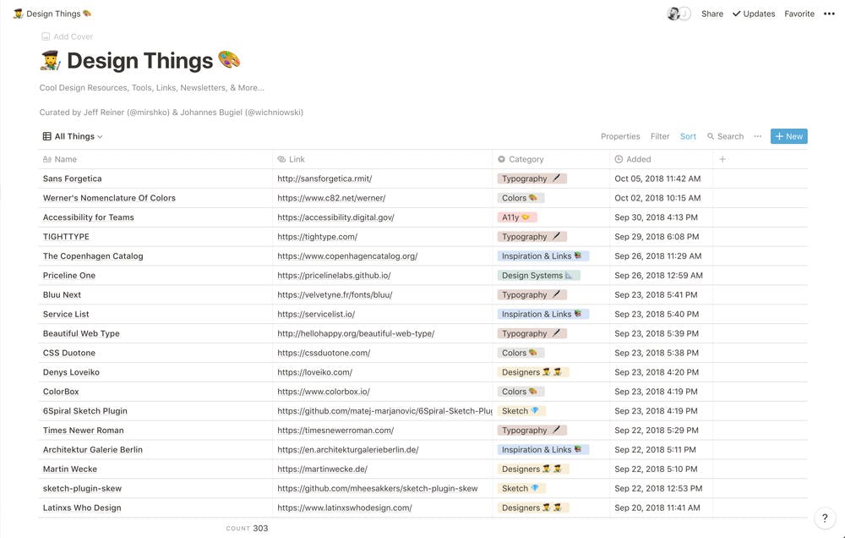The width and height of the screenshot is (845, 538).
Task: Click Sort in the database toolbar
Action: coord(689,136)
